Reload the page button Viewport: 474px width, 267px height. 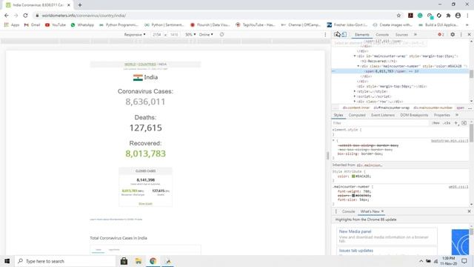[25, 16]
